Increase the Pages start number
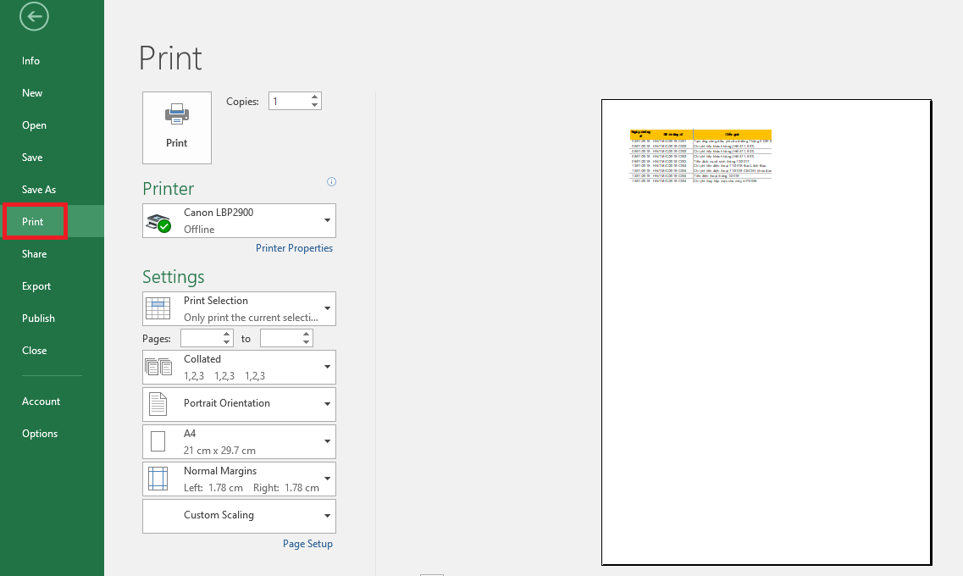 click(227, 334)
